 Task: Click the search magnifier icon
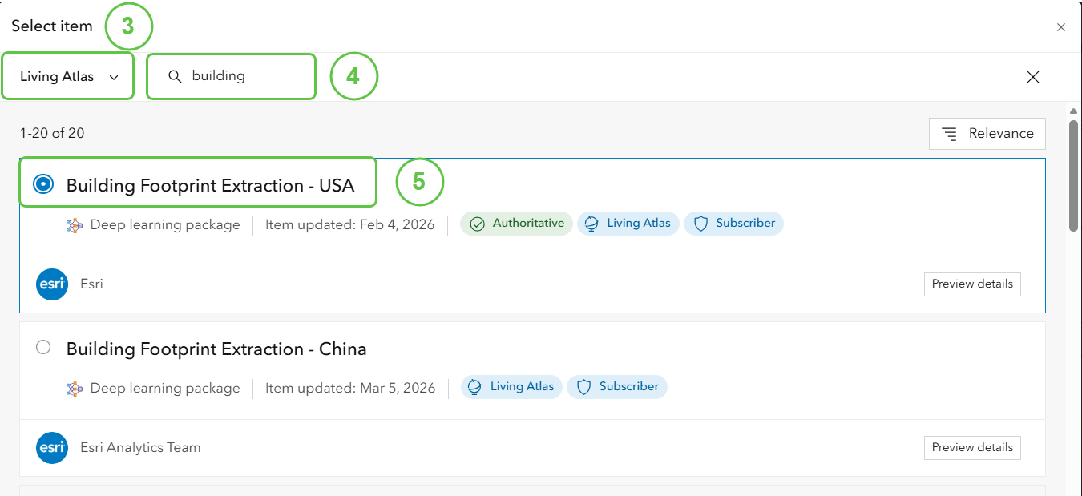point(175,77)
